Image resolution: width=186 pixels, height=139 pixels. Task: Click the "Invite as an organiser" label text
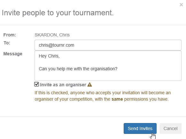pyautogui.click(x=63, y=85)
